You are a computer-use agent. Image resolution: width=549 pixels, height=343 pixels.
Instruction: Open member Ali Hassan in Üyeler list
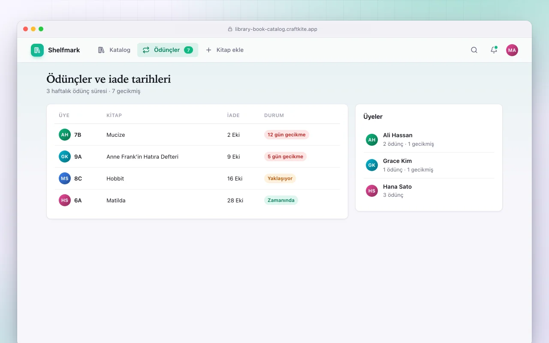(x=429, y=140)
